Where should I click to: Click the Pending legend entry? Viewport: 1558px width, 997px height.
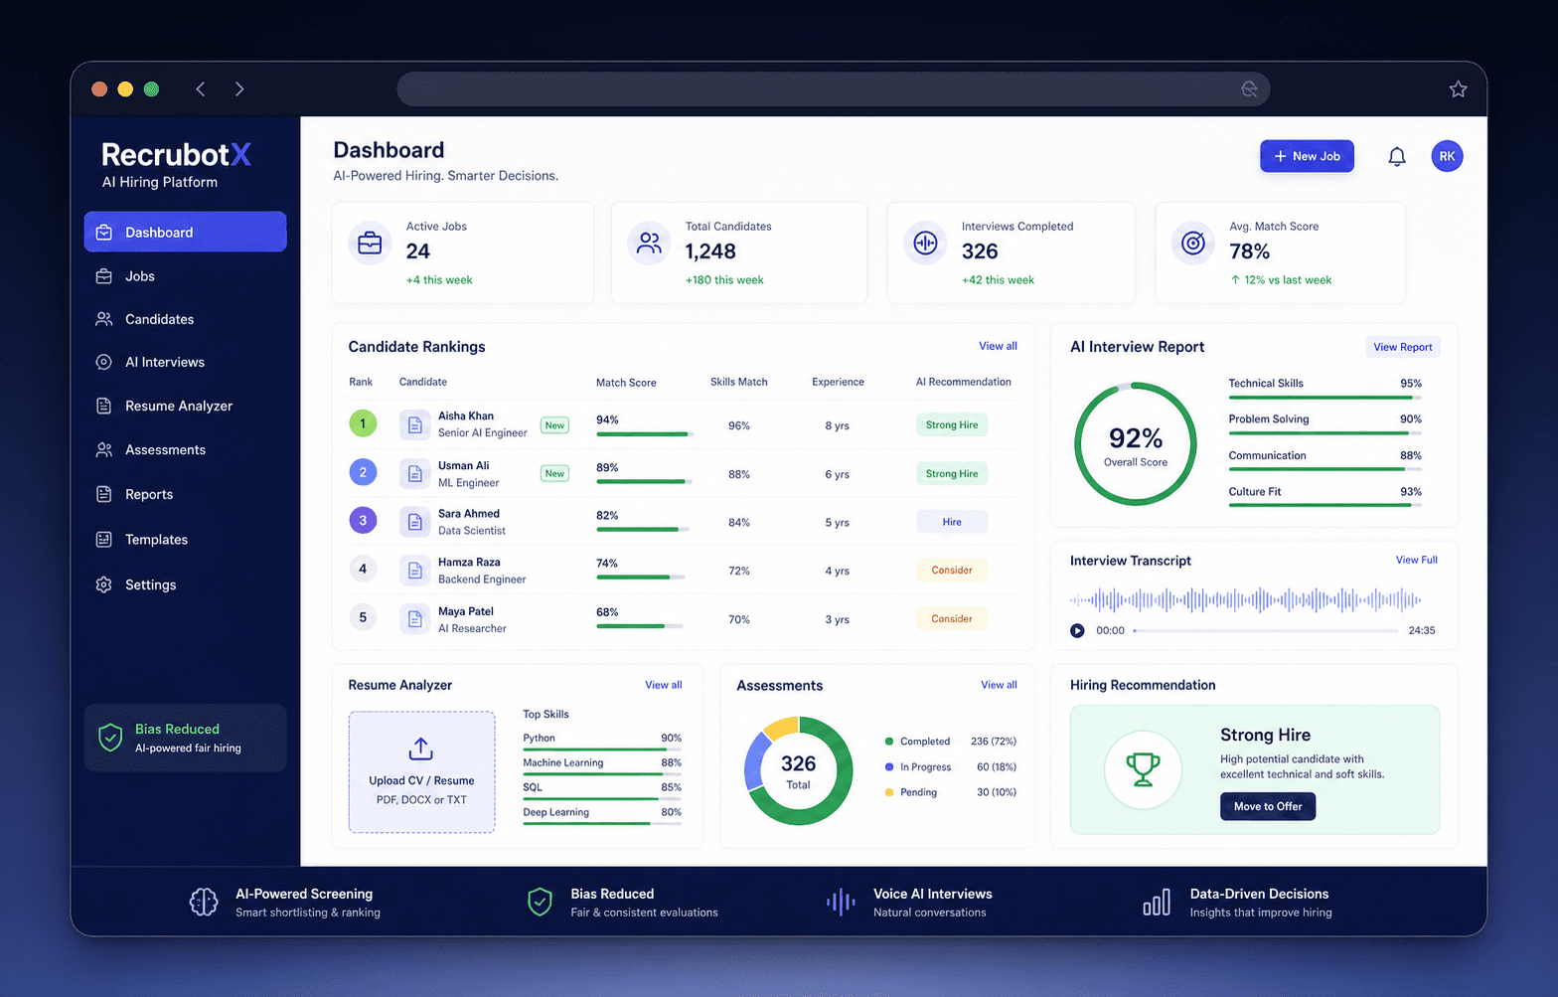click(x=951, y=792)
